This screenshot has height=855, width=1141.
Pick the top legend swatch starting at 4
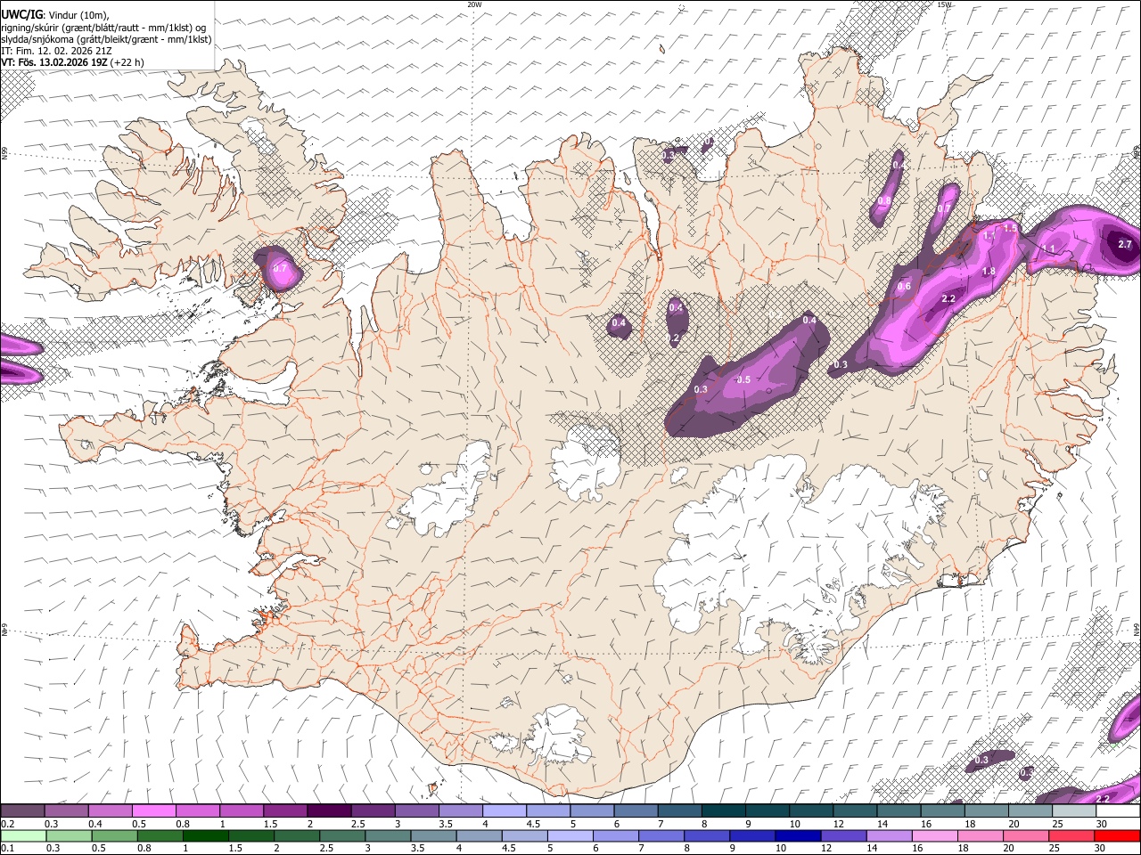click(504, 811)
